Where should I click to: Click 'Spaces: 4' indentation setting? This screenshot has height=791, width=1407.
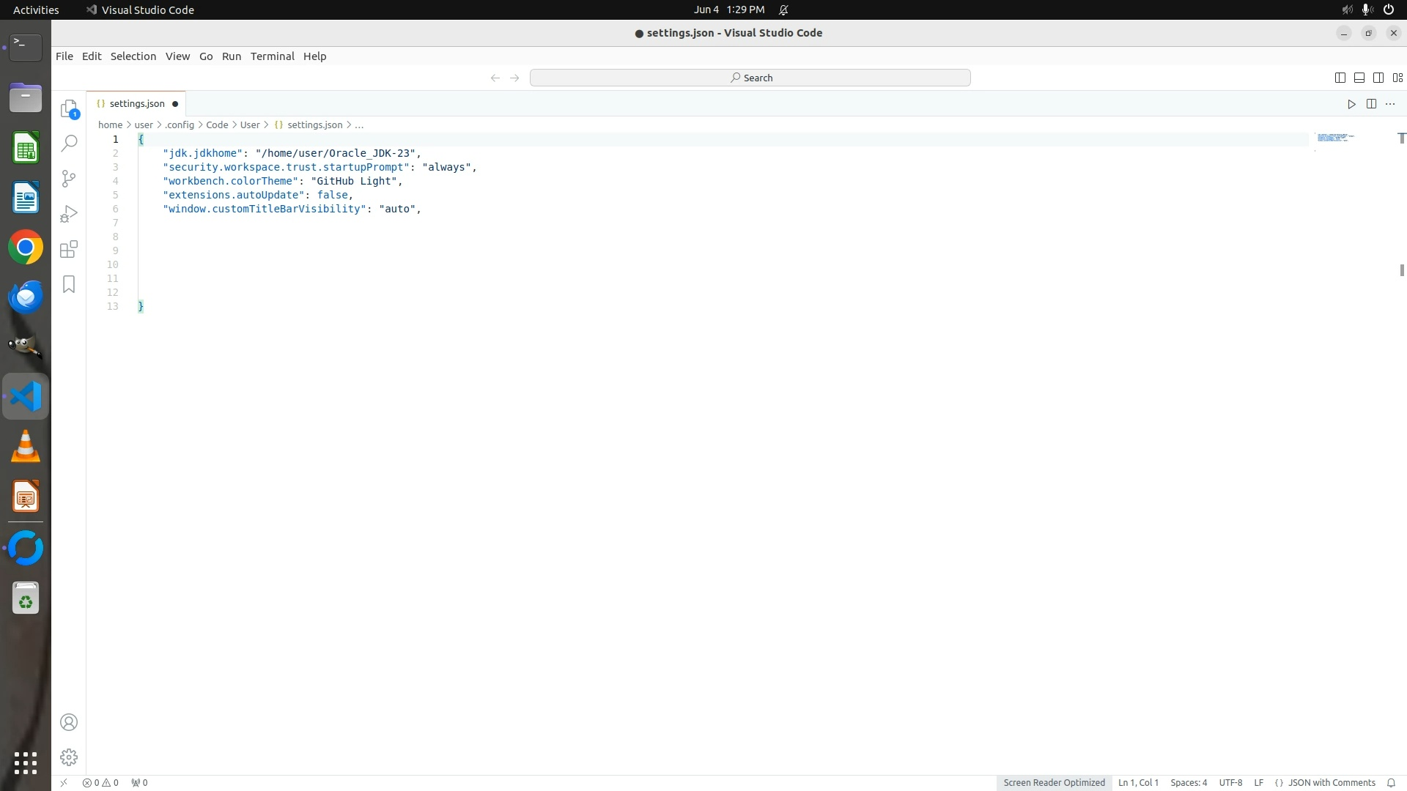tap(1188, 782)
